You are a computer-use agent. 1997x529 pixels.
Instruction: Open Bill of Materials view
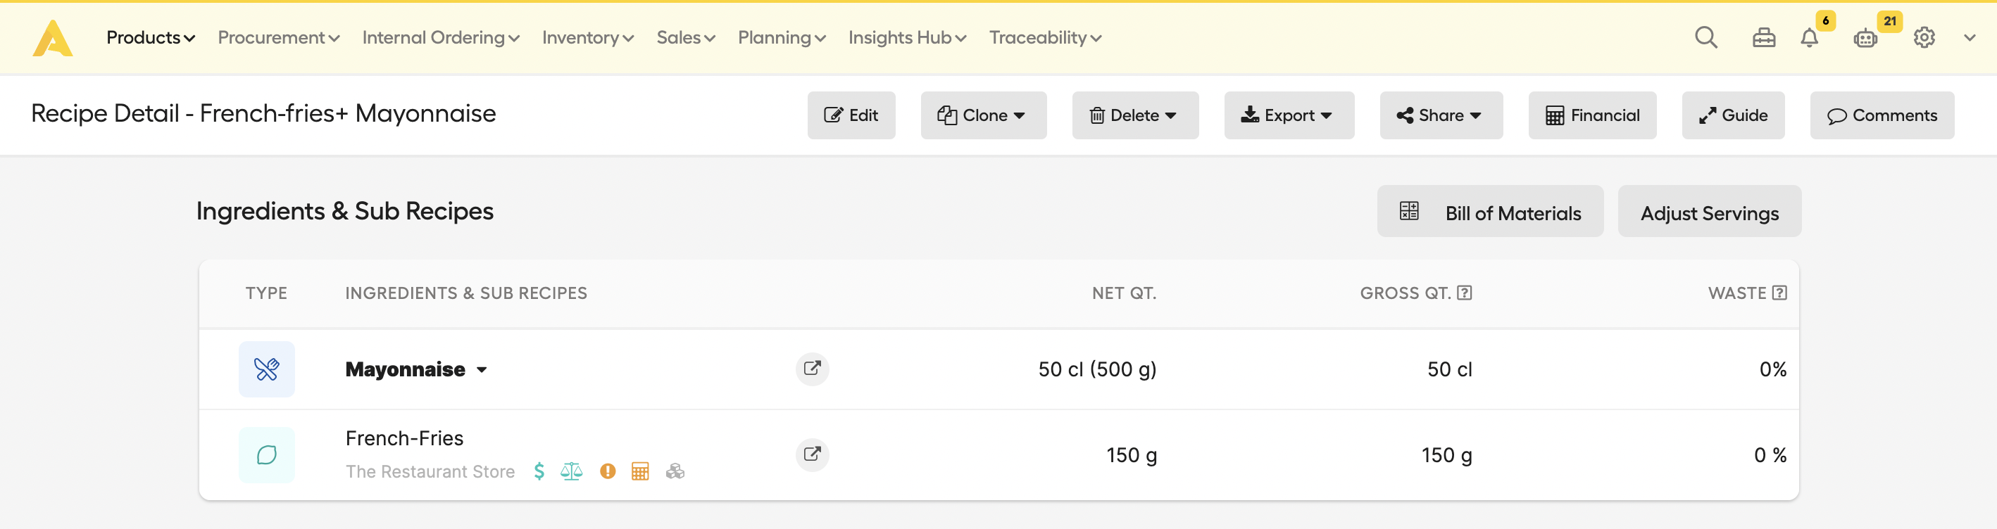pyautogui.click(x=1489, y=212)
